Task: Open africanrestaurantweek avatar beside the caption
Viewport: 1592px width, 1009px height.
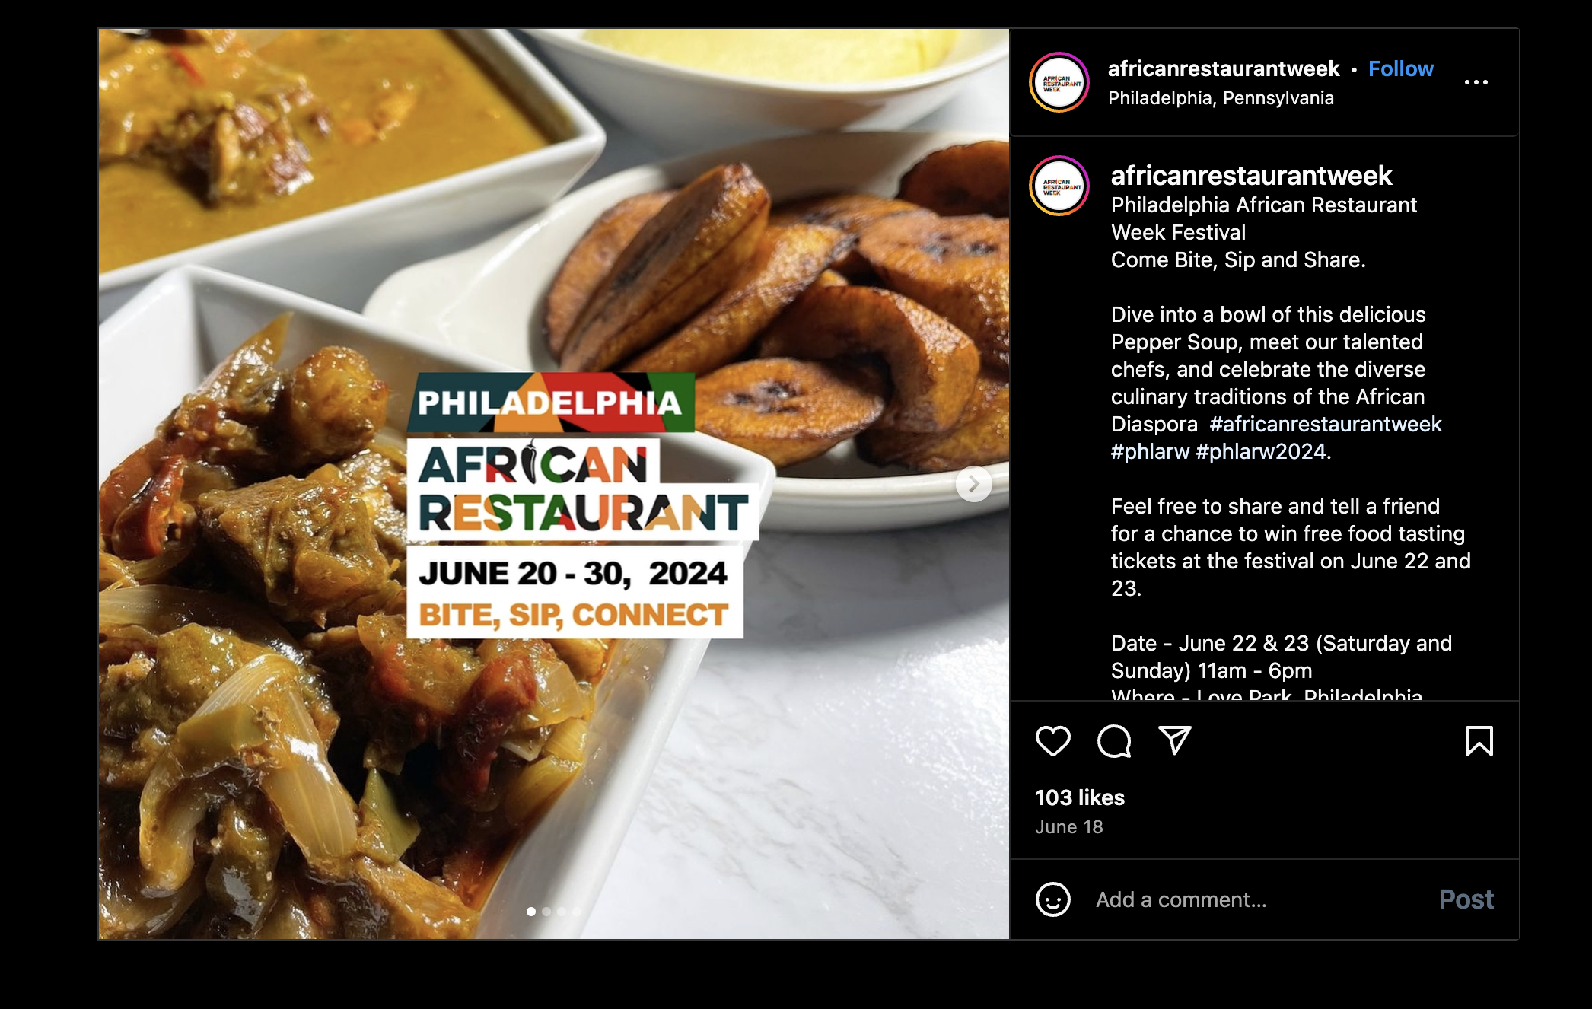Action: tap(1059, 186)
